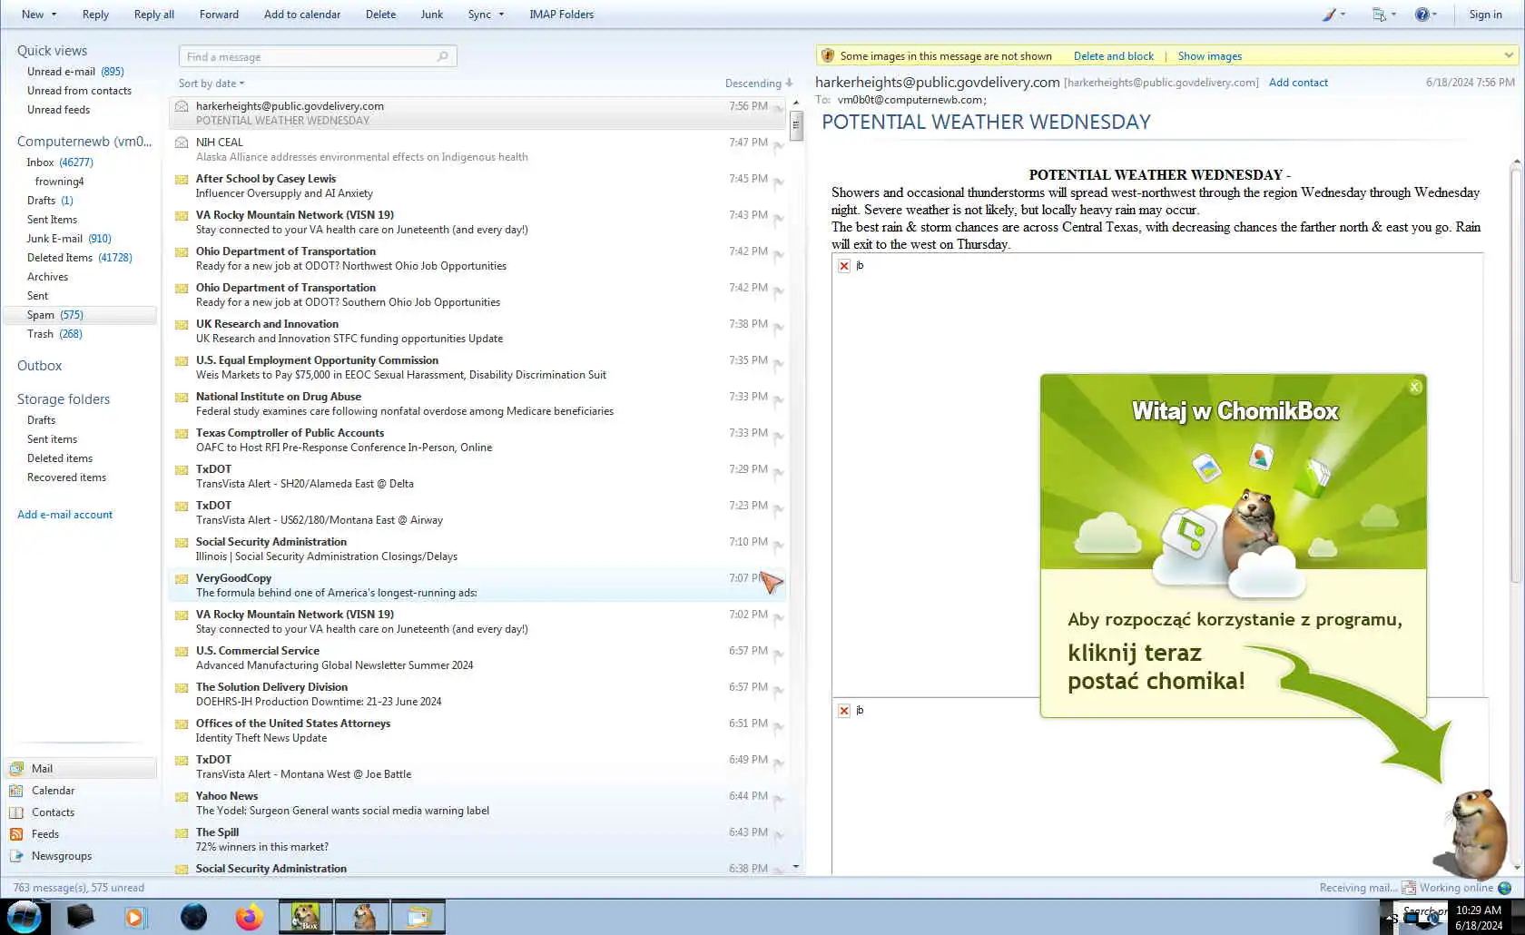The image size is (1525, 935).
Task: Launch Firefox from the taskbar
Action: tap(249, 917)
